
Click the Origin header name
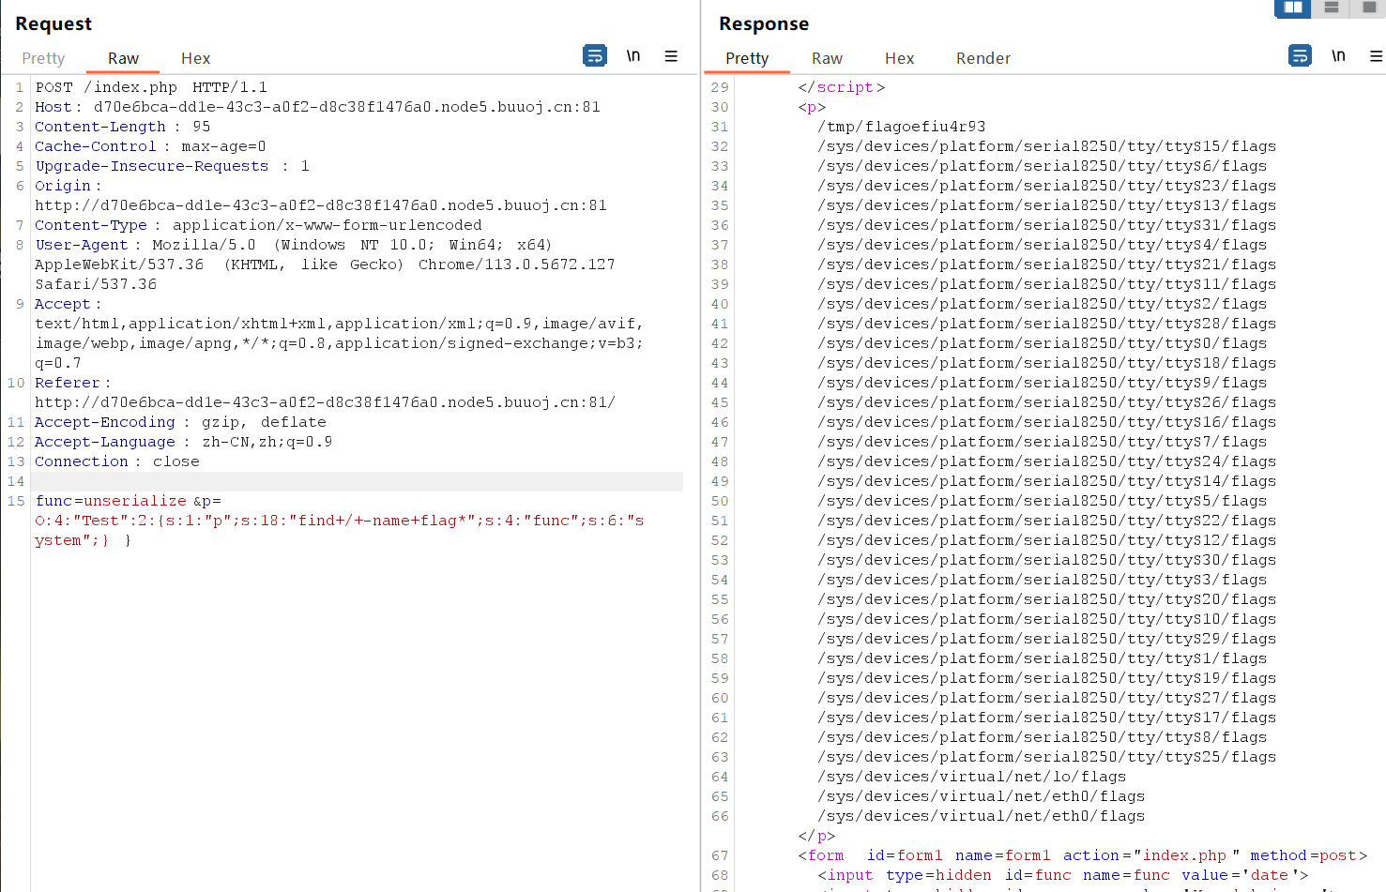tap(63, 186)
